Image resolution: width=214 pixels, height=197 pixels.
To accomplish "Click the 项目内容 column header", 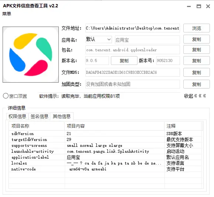I will pos(114,126).
